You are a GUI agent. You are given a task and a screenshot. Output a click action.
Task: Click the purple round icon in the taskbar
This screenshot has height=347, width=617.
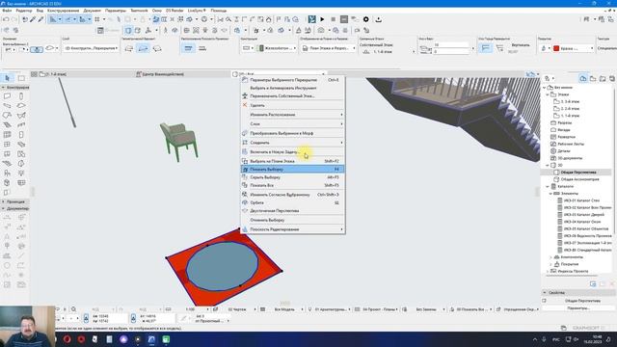pyautogui.click(x=123, y=339)
